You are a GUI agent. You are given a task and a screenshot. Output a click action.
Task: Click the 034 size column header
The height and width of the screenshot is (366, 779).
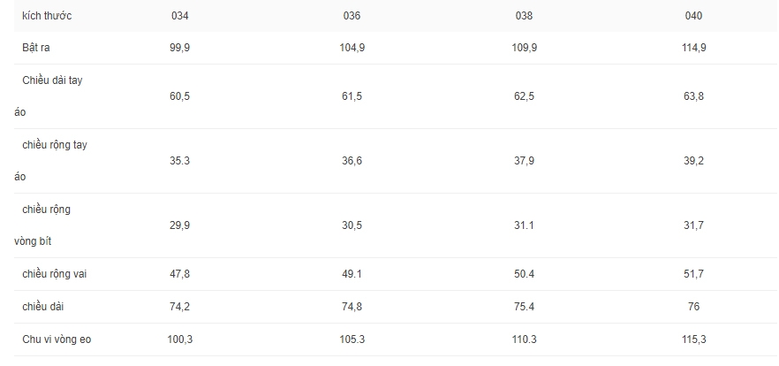[180, 16]
